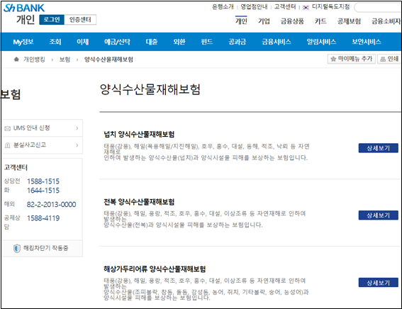
Task: Click the 고객센터 link at top
Action: click(x=285, y=6)
